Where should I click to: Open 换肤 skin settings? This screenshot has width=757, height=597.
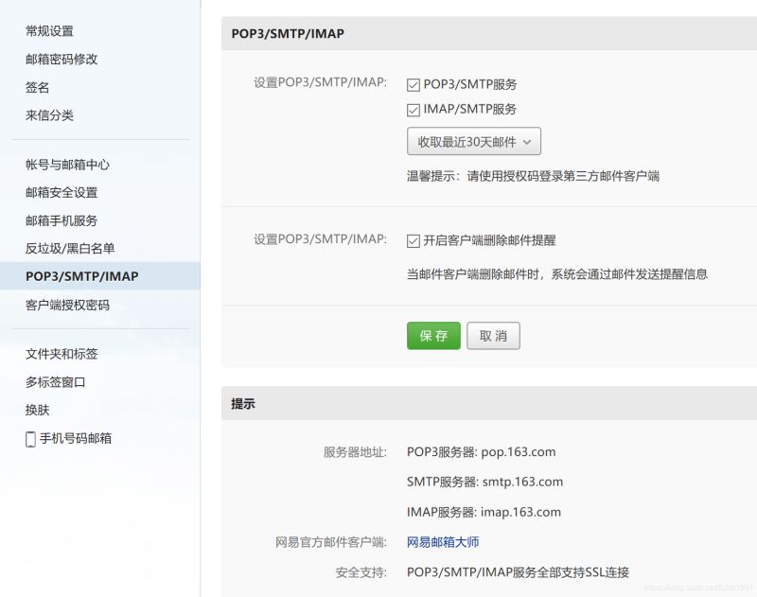point(38,411)
